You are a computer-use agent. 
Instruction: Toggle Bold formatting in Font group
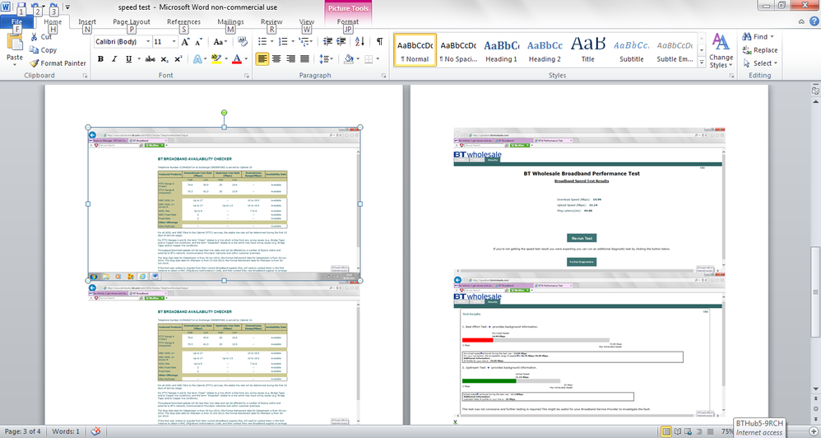100,59
